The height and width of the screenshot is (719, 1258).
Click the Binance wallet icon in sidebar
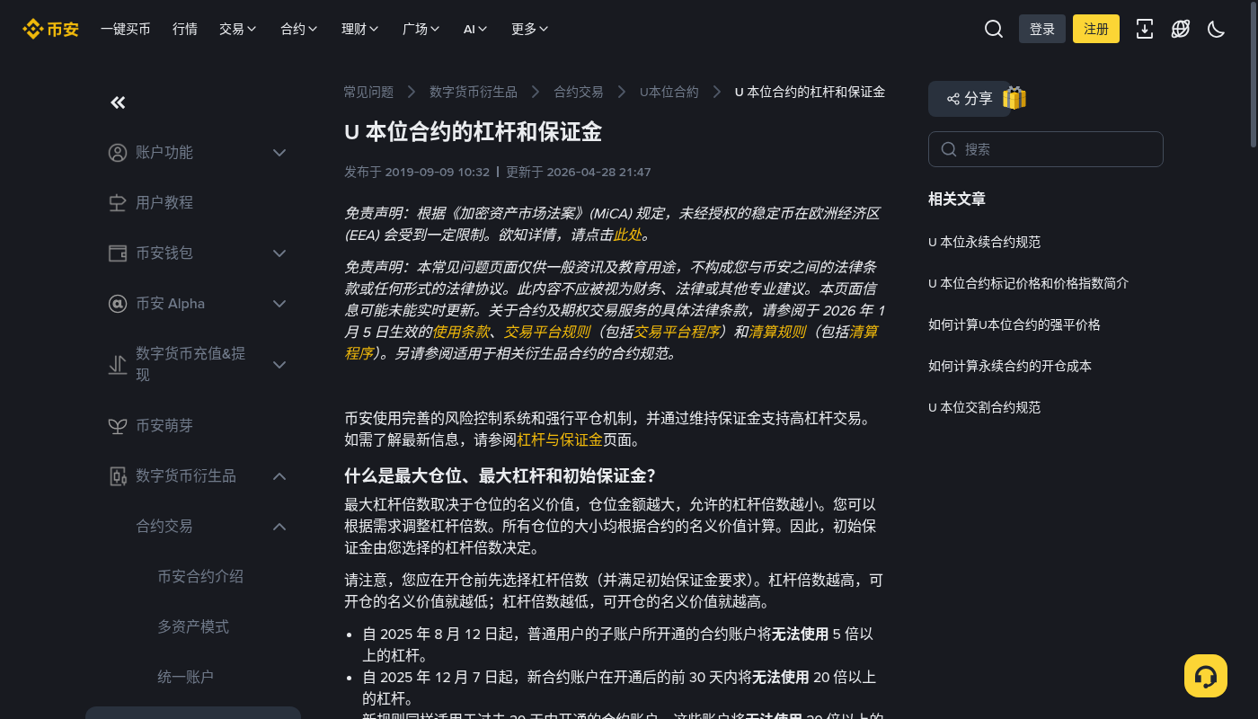[118, 253]
